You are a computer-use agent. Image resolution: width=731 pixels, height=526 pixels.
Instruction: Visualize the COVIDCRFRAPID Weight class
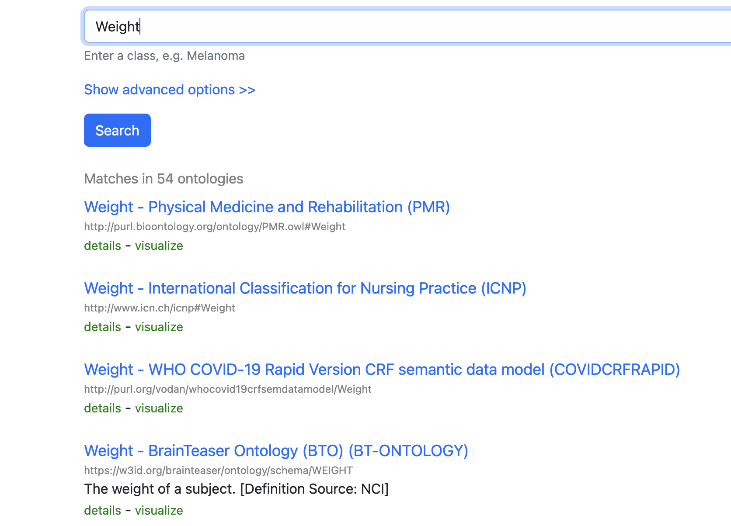coord(159,408)
